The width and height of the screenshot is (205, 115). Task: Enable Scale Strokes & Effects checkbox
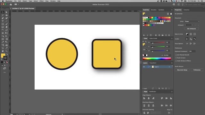click(176, 61)
